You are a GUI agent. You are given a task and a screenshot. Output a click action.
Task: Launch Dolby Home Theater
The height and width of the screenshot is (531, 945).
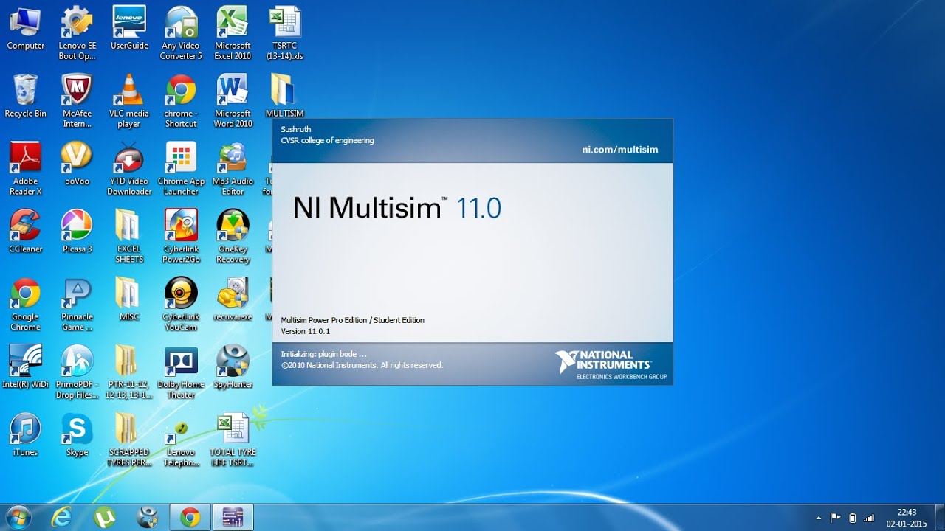click(x=181, y=372)
